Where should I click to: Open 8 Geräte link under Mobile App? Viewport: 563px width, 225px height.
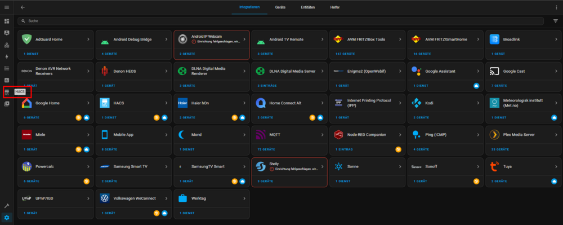coord(110,149)
